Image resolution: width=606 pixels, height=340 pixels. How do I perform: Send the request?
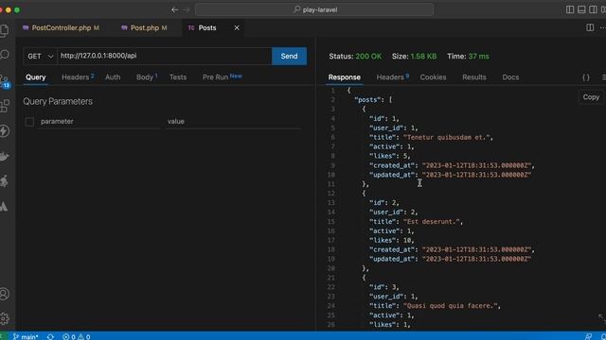(289, 57)
